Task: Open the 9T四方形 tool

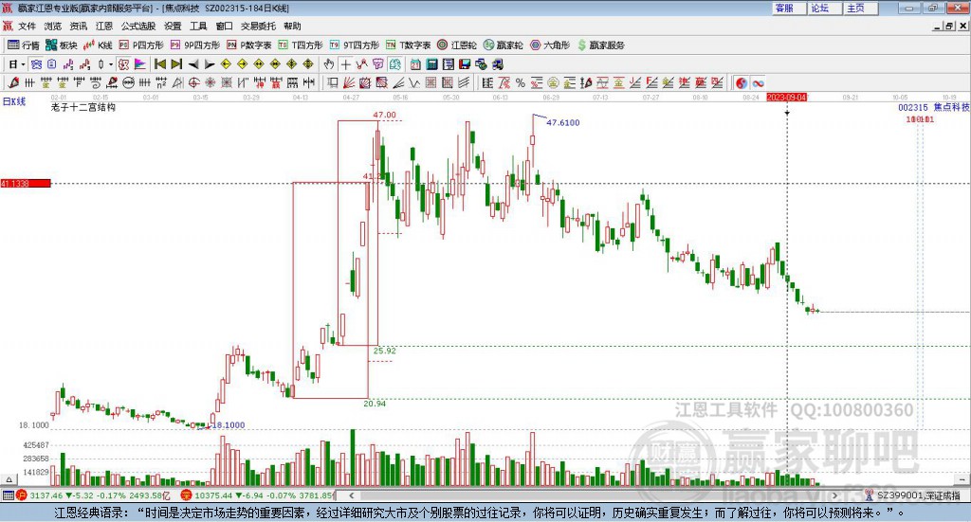Action: (355, 45)
